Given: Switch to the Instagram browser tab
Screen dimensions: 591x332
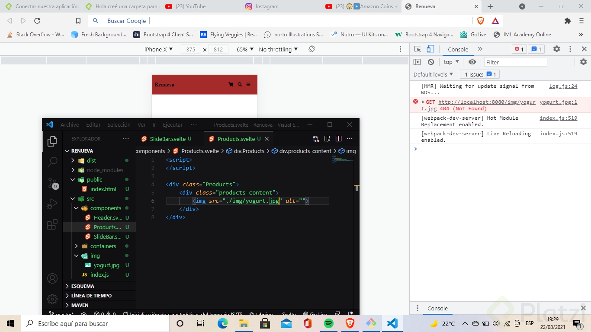Looking at the screenshot, I should tap(282, 6).
